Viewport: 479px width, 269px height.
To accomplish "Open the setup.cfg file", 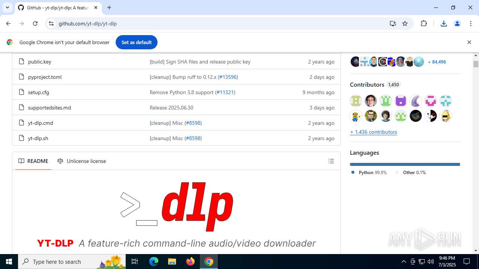I will pos(39,92).
